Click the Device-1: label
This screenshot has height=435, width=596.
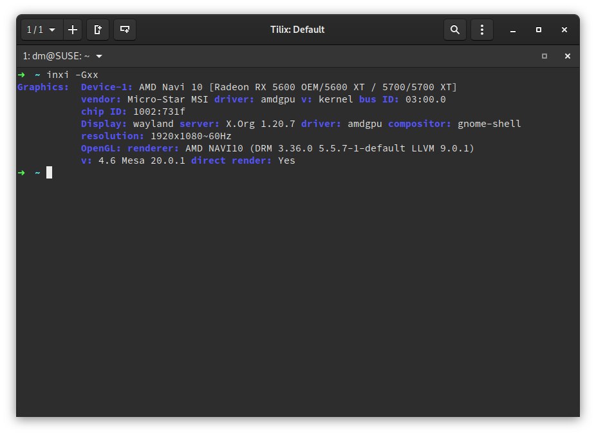(x=107, y=87)
